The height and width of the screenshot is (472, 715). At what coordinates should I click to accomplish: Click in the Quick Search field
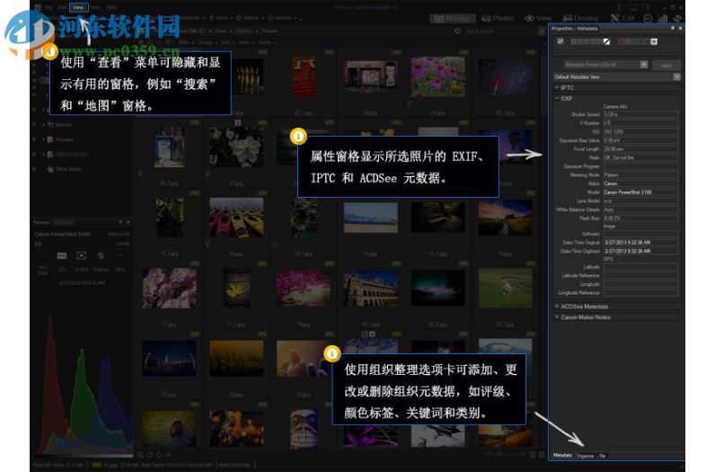point(497,31)
